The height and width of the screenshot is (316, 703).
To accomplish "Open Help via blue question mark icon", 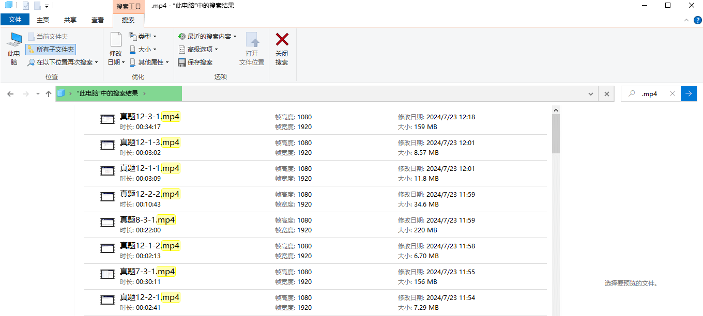I will [698, 20].
